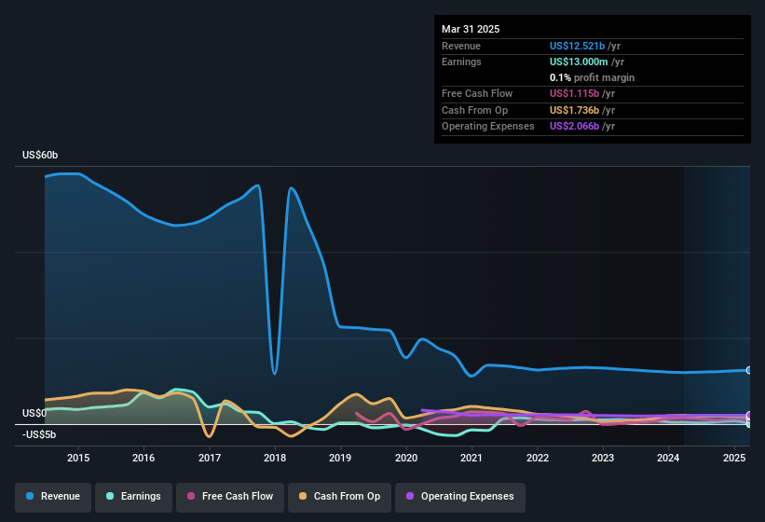Click the 2015 x-axis label
The height and width of the screenshot is (522, 765).
click(78, 458)
